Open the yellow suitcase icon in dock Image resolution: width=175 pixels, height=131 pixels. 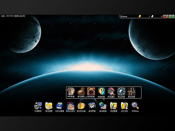point(81,106)
